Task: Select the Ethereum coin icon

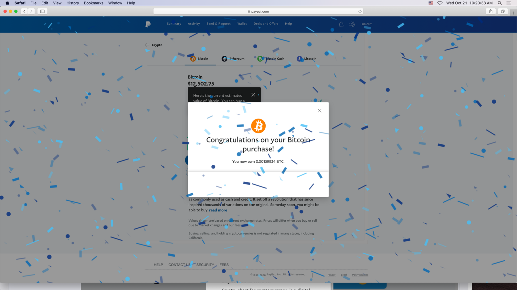Action: (x=224, y=59)
